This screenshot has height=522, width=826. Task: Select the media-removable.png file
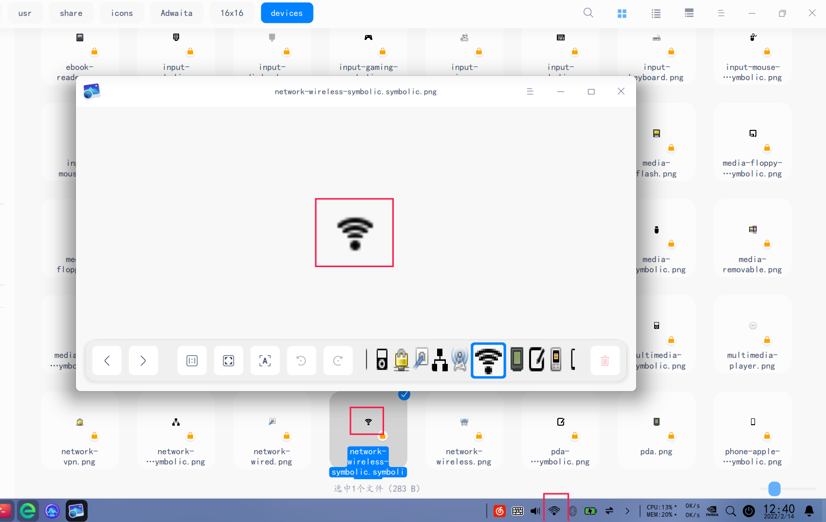coord(753,238)
